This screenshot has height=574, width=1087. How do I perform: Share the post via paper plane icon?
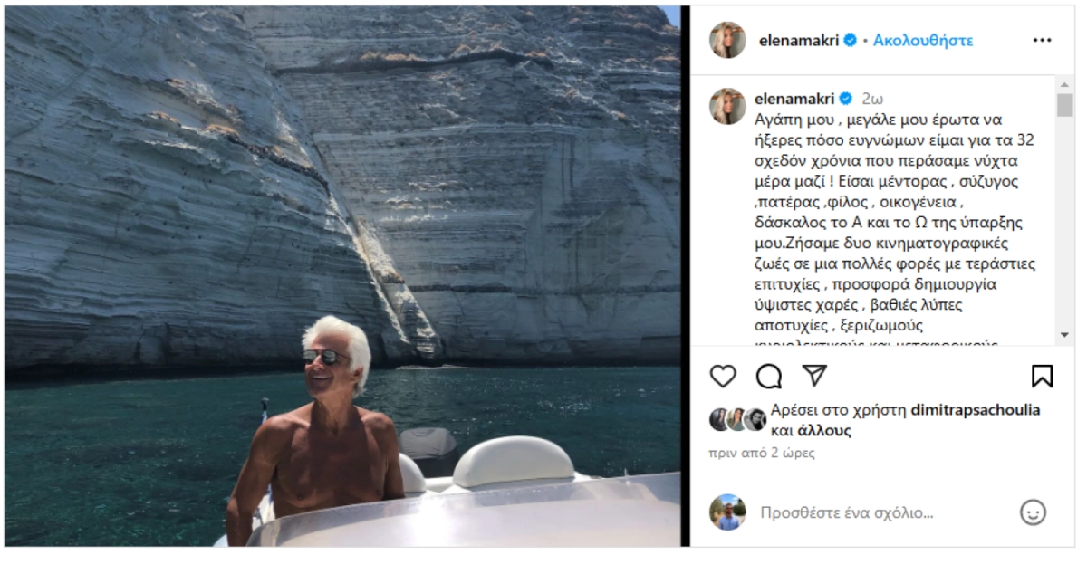(815, 376)
